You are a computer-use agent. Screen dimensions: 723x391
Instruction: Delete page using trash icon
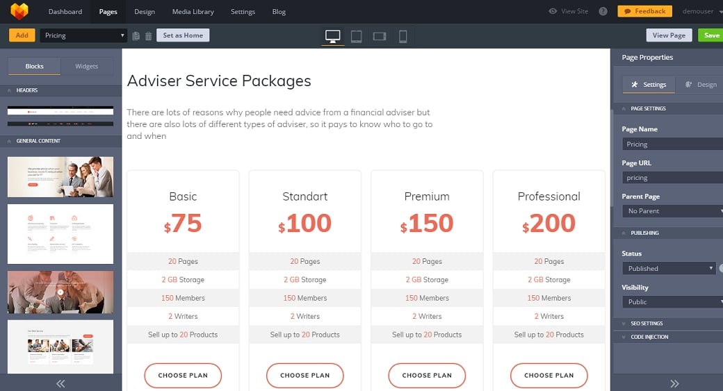[148, 35]
